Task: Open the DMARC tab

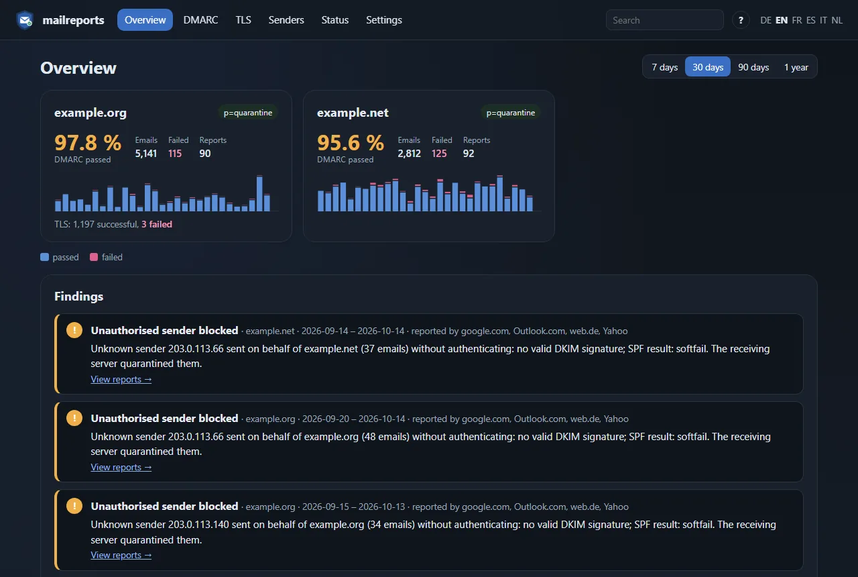Action: tap(201, 20)
